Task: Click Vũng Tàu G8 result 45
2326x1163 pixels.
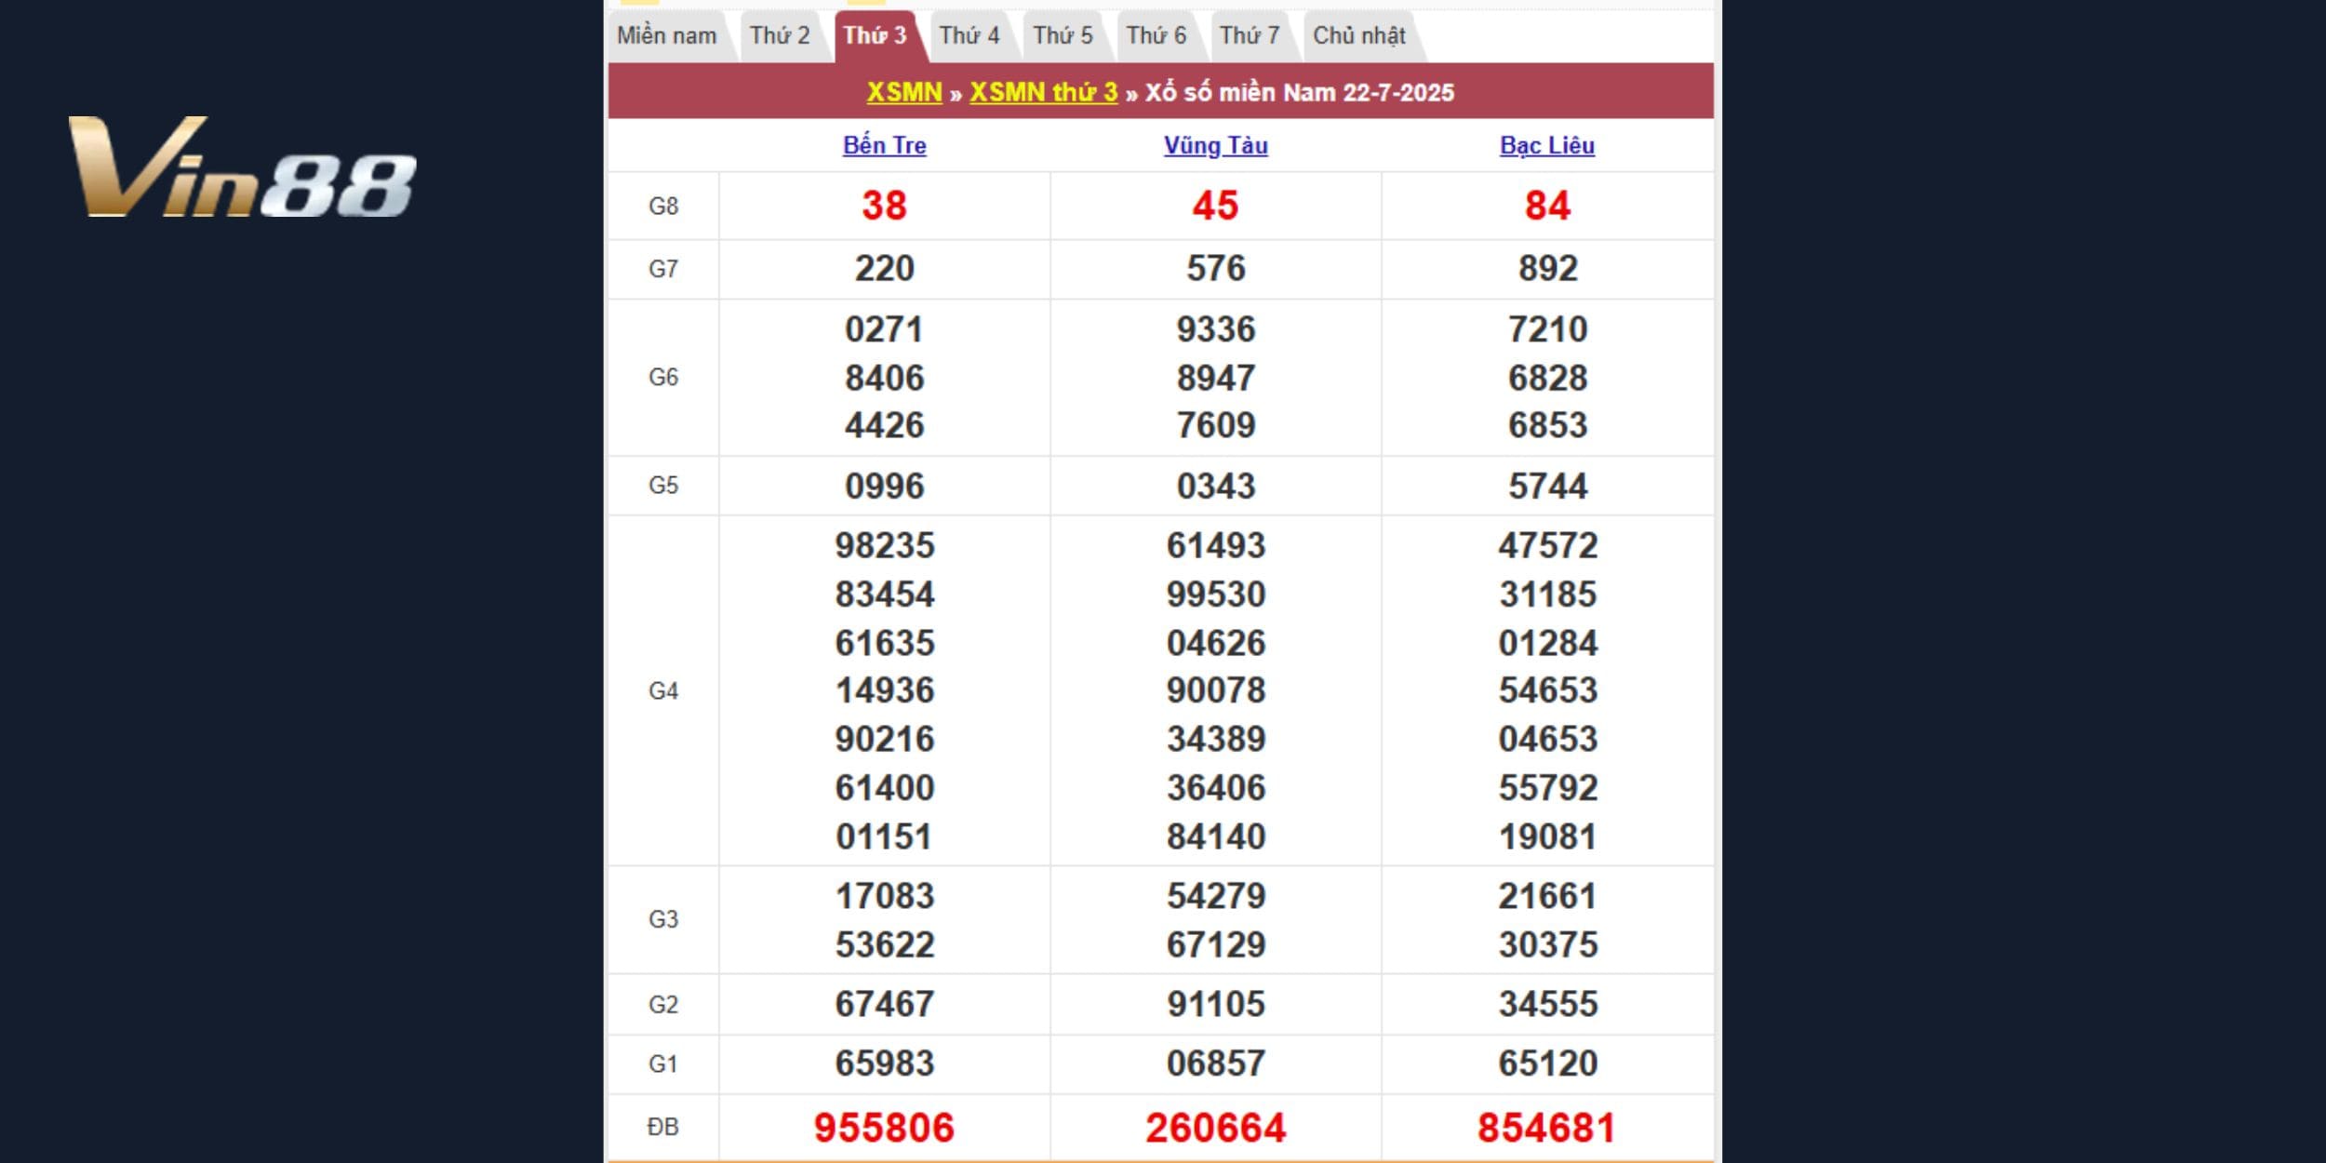Action: [x=1215, y=206]
